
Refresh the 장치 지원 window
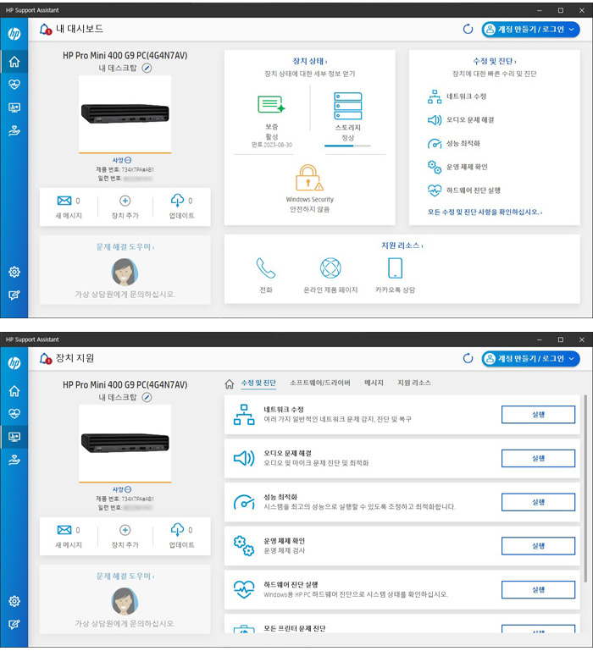468,358
